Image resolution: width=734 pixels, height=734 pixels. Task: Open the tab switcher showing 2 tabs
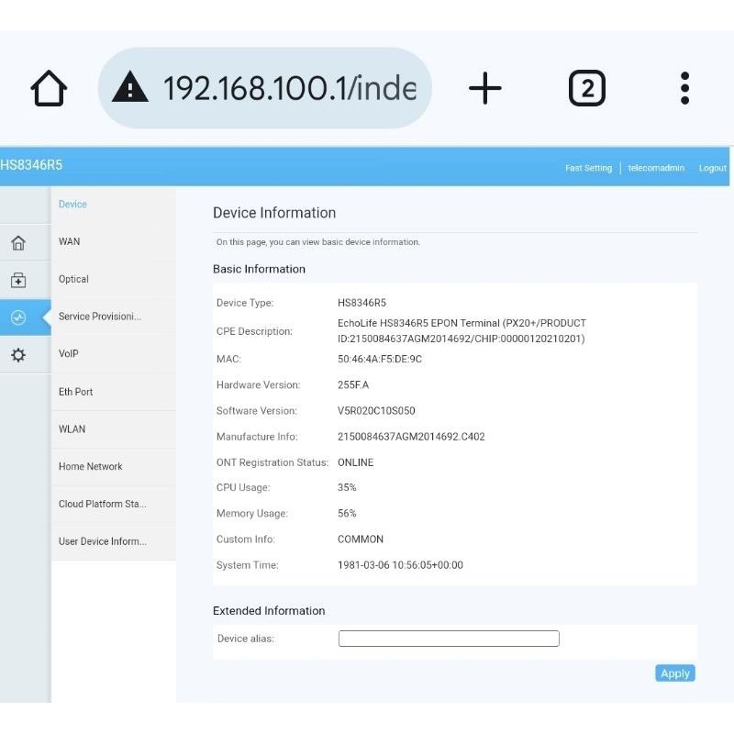coord(587,89)
